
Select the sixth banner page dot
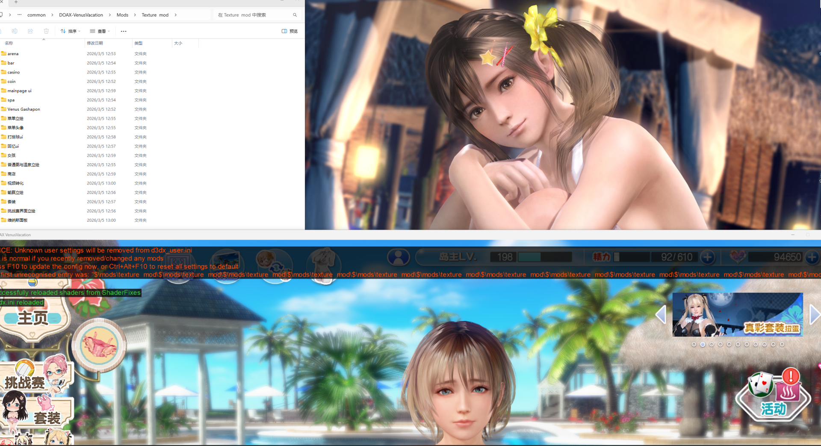click(738, 344)
